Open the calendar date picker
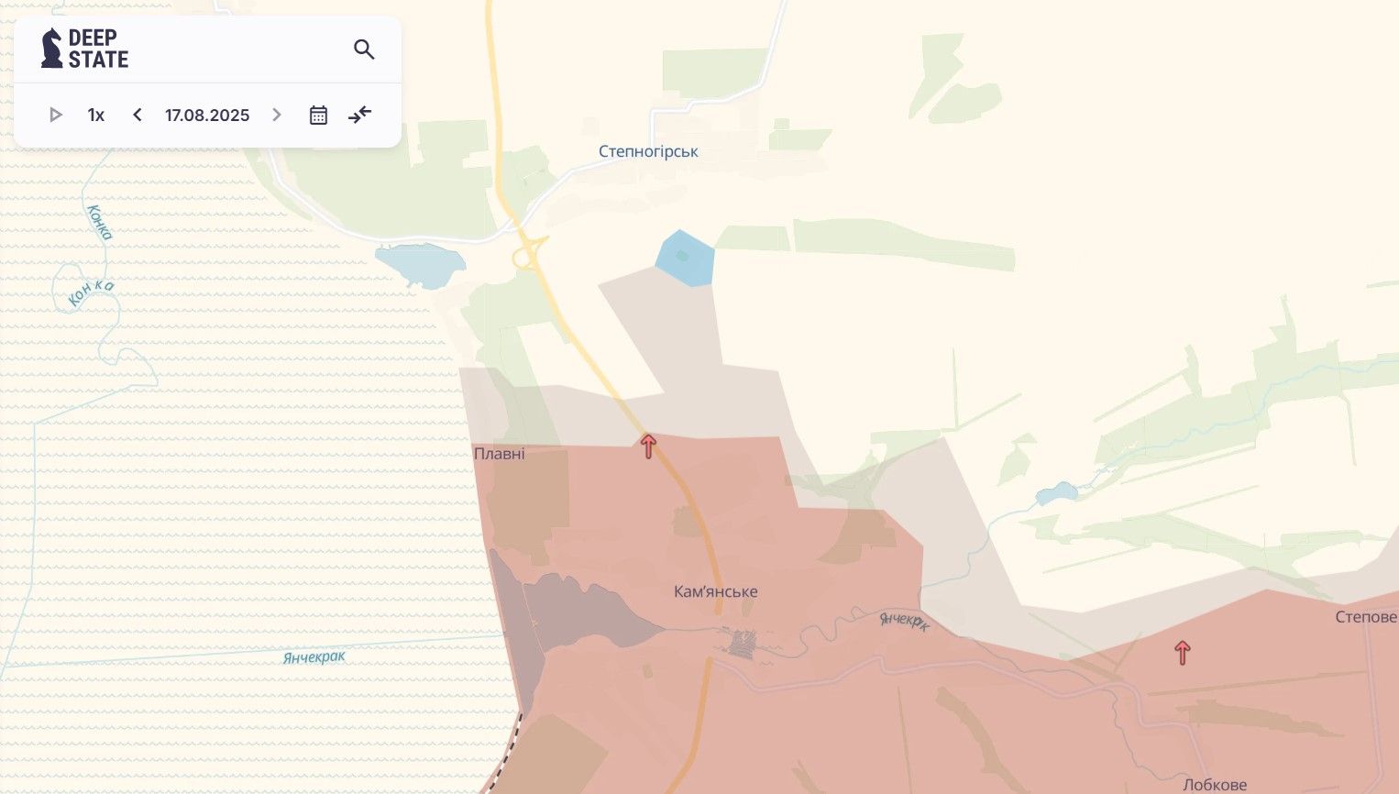1399x794 pixels. pyautogui.click(x=318, y=115)
